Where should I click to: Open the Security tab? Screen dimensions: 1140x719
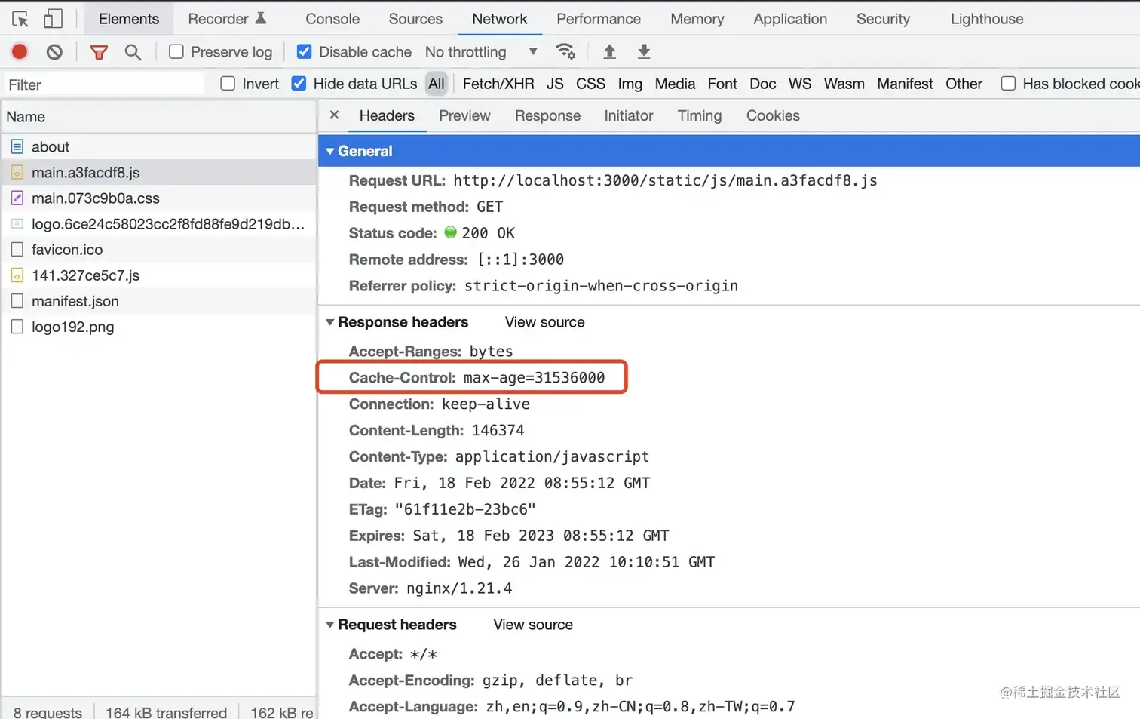(883, 19)
